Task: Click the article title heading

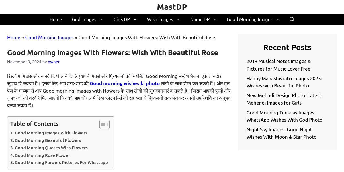Action: [x=113, y=53]
